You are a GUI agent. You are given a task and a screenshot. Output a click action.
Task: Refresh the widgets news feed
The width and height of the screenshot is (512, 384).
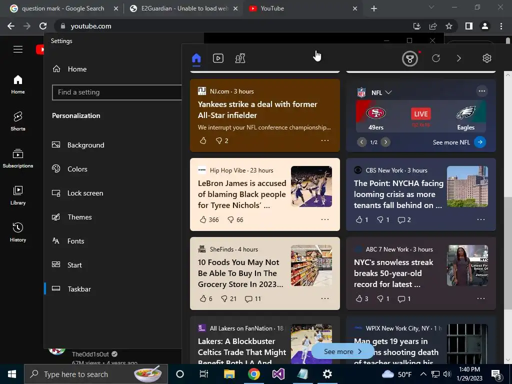click(436, 58)
